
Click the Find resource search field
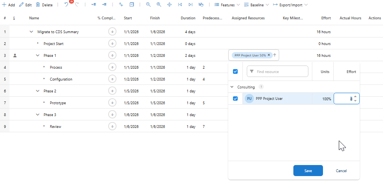click(280, 71)
